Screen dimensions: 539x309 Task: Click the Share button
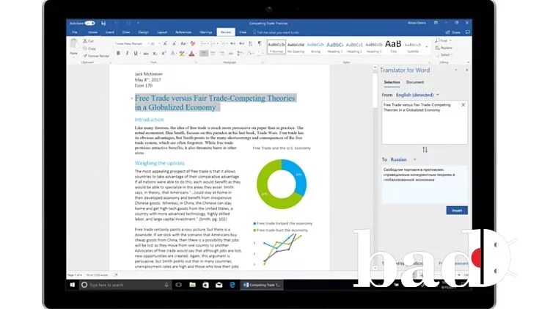[453, 32]
